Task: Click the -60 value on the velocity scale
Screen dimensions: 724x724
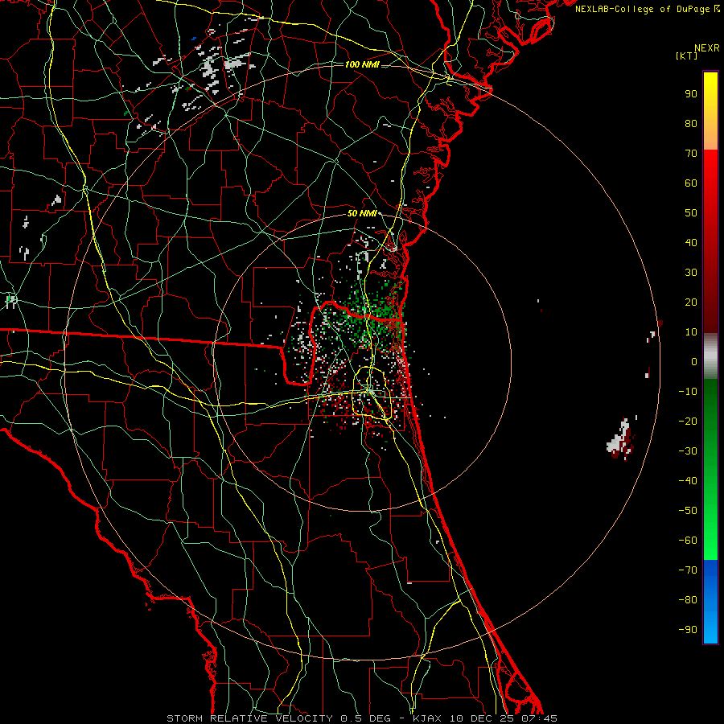Action: [688, 541]
